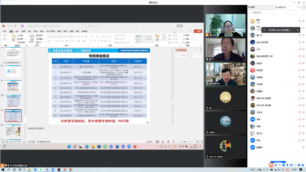Select member SVG in participant list
This screenshot has height=172, width=306.
pyautogui.click(x=259, y=49)
